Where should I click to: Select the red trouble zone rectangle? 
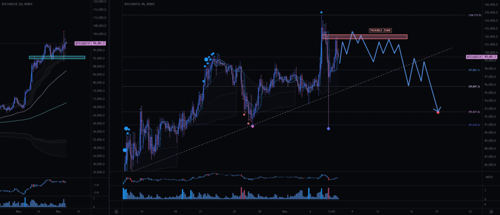coord(364,37)
